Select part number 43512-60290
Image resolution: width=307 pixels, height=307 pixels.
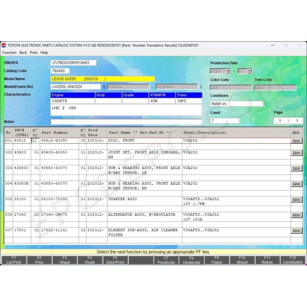click(x=54, y=140)
